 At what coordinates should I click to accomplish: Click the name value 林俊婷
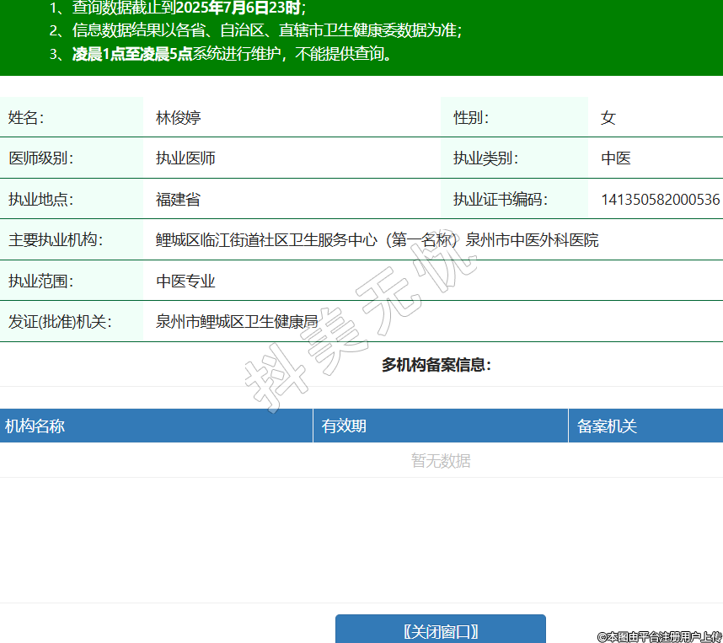point(178,118)
